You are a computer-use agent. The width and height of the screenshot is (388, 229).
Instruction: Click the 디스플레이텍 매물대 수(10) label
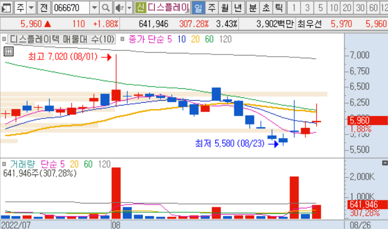tap(62, 39)
